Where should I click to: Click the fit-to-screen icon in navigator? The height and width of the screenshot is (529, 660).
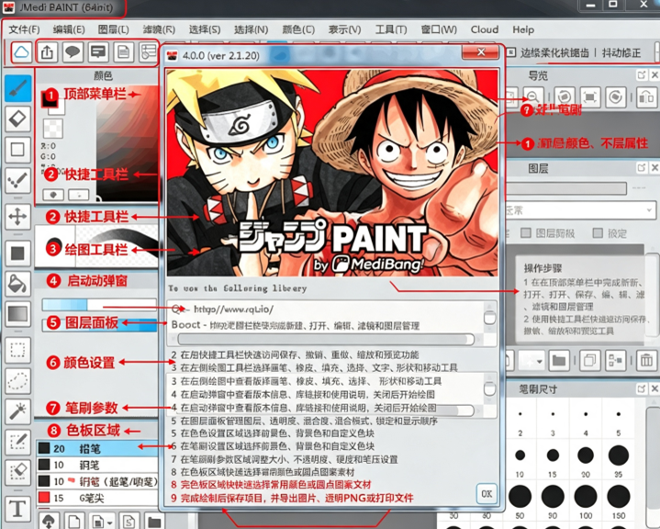(x=590, y=97)
